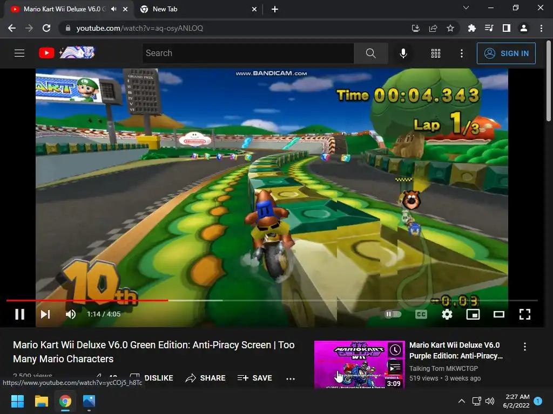The image size is (553, 414).
Task: Open the network status tray icon
Action: [x=476, y=401]
